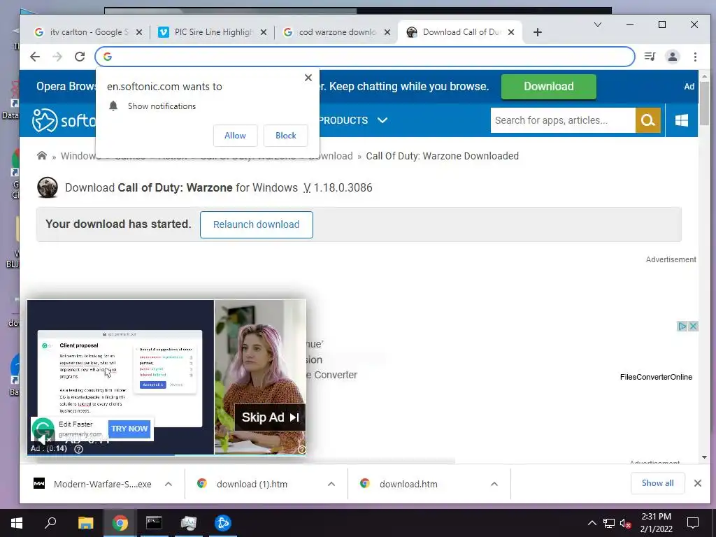Allow softonic notifications
The width and height of the screenshot is (716, 537).
pyautogui.click(x=235, y=136)
